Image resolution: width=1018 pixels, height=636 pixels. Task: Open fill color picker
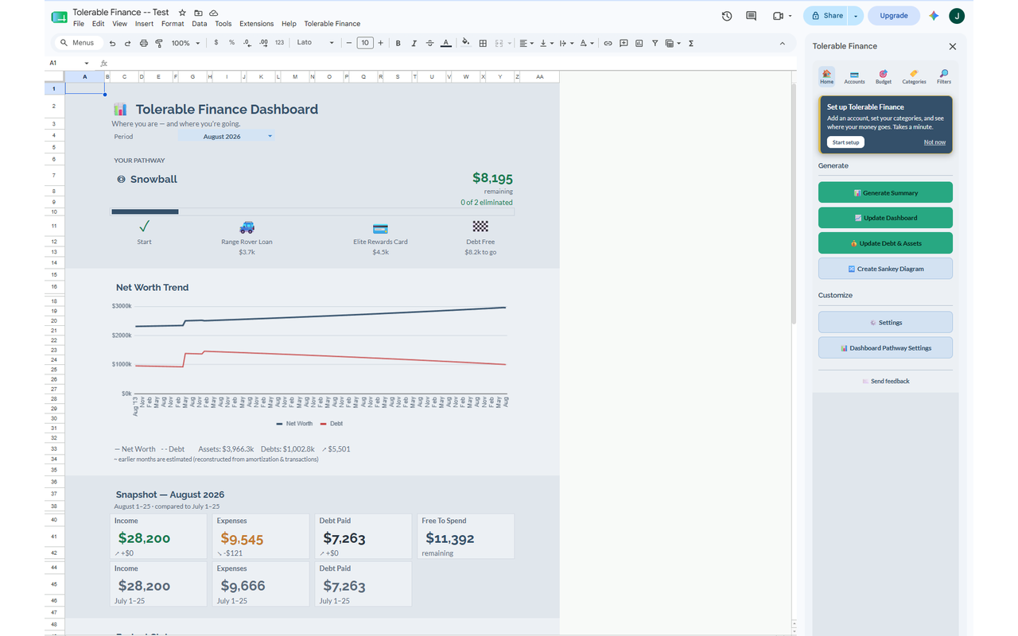[x=466, y=43]
